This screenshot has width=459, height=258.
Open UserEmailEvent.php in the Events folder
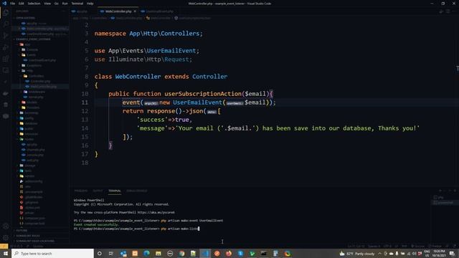(x=42, y=60)
